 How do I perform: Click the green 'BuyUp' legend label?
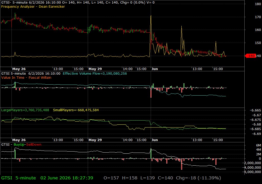coord(19,145)
